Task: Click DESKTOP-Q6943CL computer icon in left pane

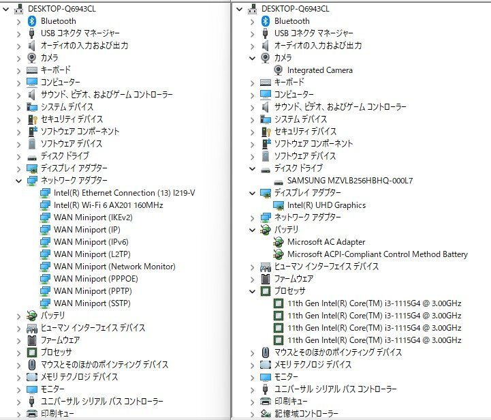Action: tap(19, 9)
